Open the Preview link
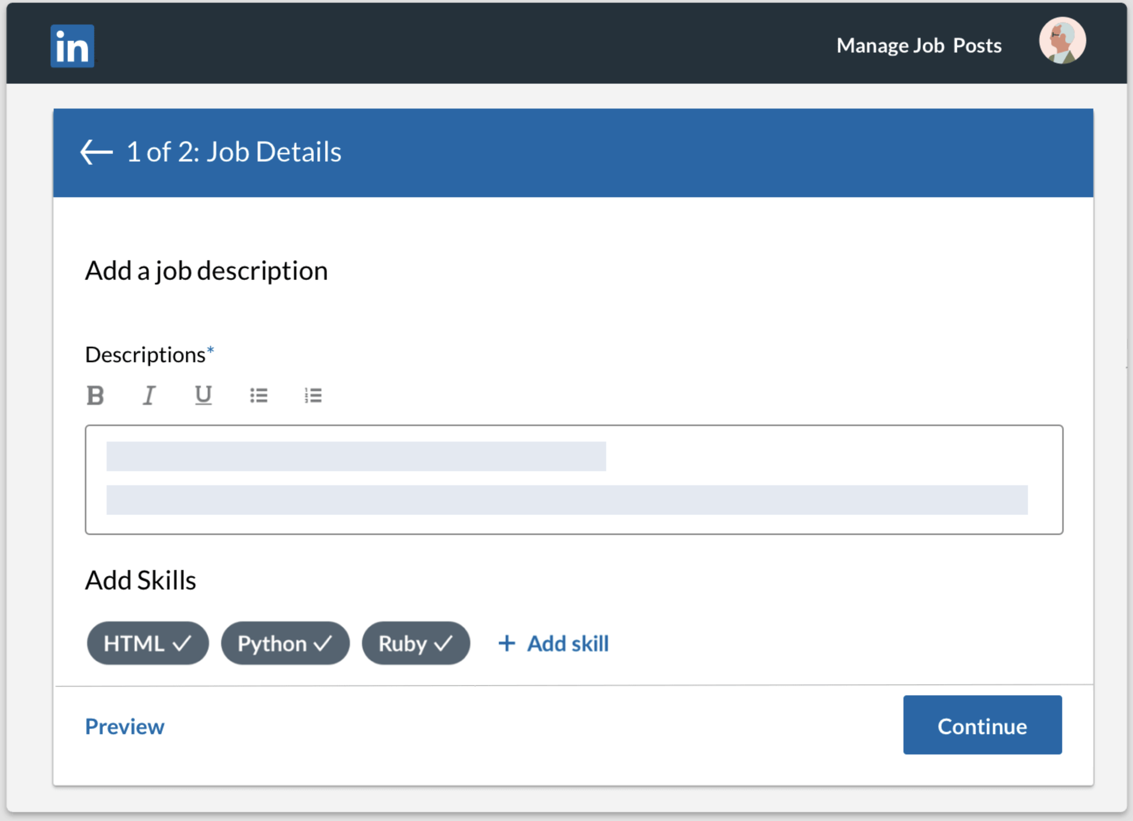 [125, 726]
